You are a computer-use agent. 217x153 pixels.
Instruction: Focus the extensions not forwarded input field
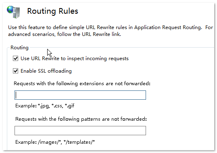(80, 95)
